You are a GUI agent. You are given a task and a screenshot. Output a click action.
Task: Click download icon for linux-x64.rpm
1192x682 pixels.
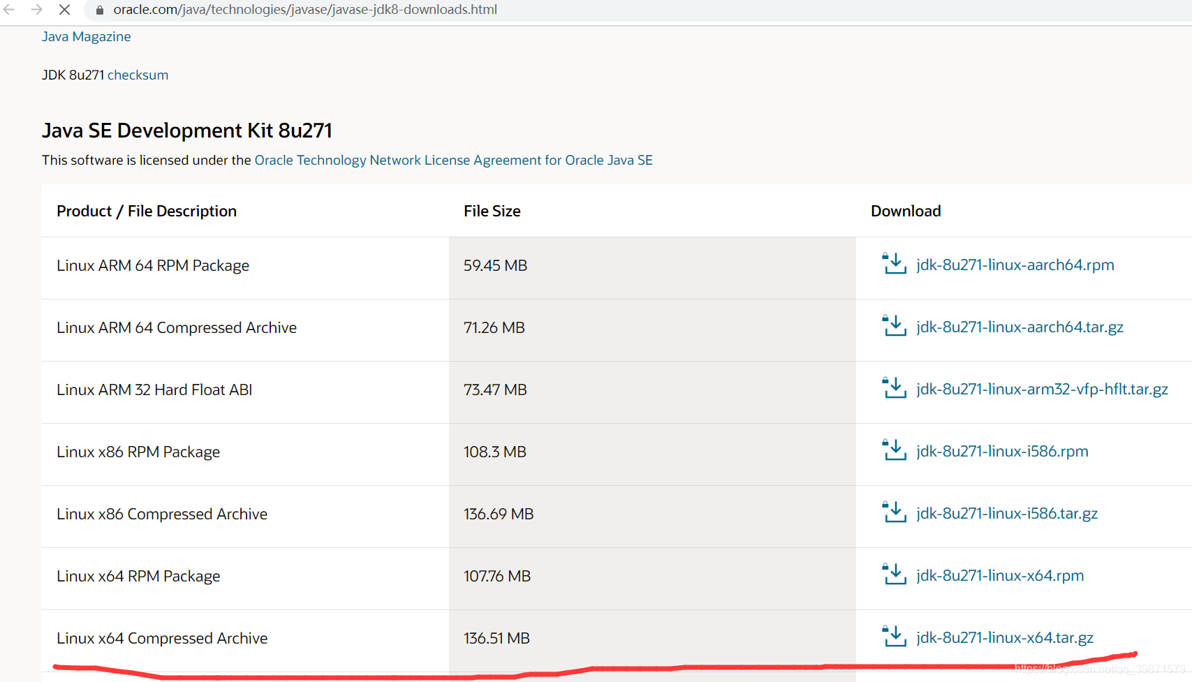(x=894, y=574)
